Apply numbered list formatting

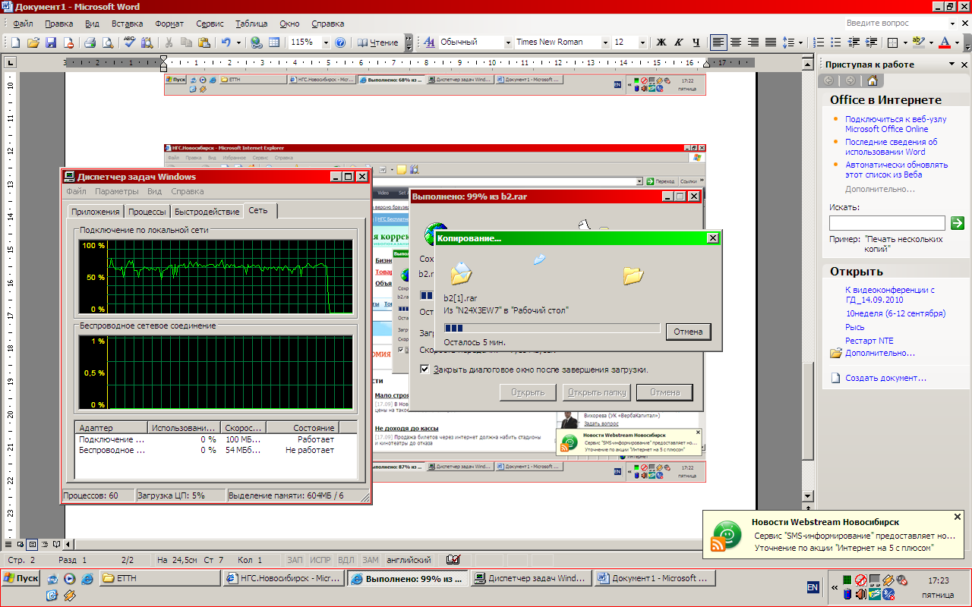819,42
